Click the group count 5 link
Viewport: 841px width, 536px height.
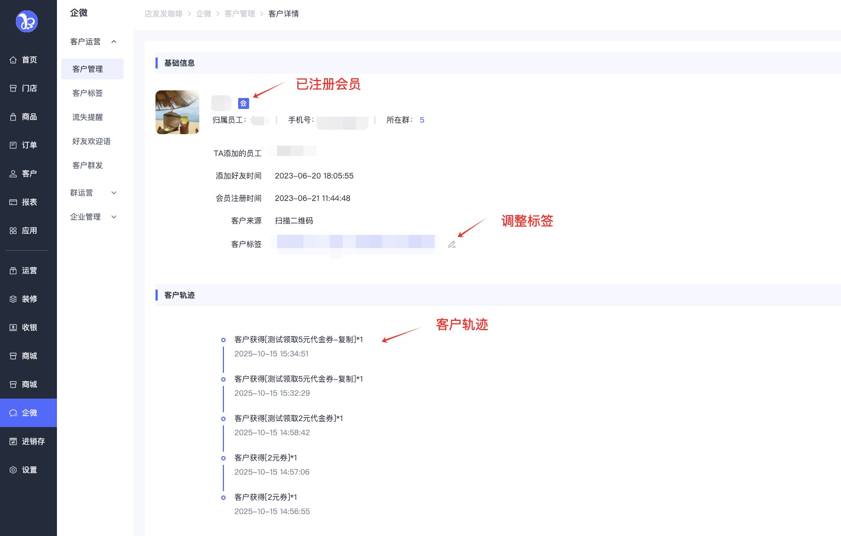click(422, 120)
